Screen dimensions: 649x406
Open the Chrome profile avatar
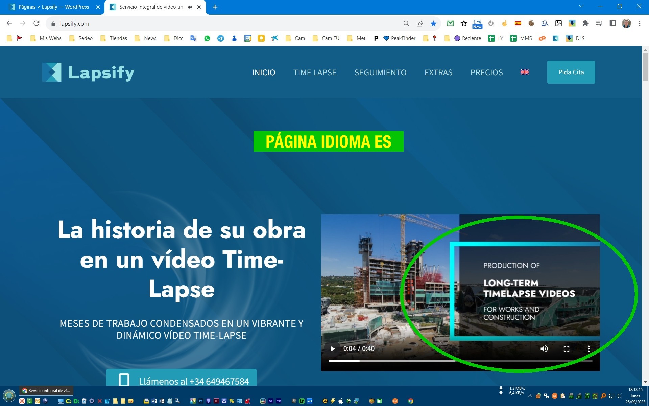point(626,23)
